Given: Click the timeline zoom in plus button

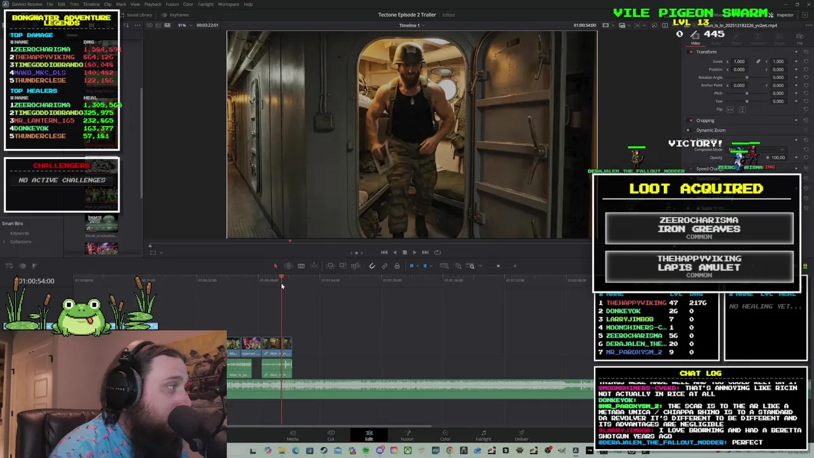Looking at the screenshot, I should [x=515, y=266].
